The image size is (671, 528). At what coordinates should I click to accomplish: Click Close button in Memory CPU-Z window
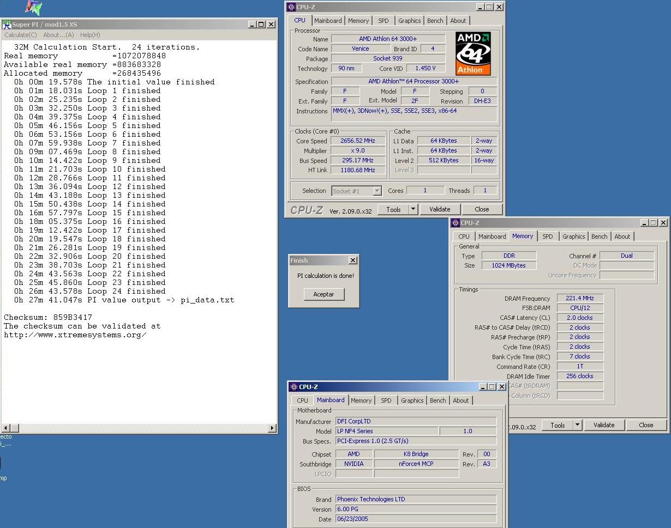pyautogui.click(x=646, y=425)
